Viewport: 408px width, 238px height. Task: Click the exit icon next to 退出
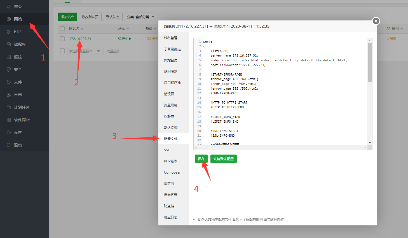point(9,145)
